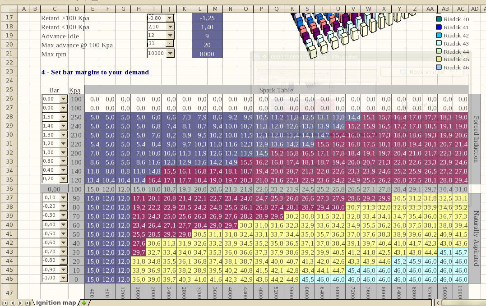Open Max rpm dropdown showing 10000

[170, 54]
